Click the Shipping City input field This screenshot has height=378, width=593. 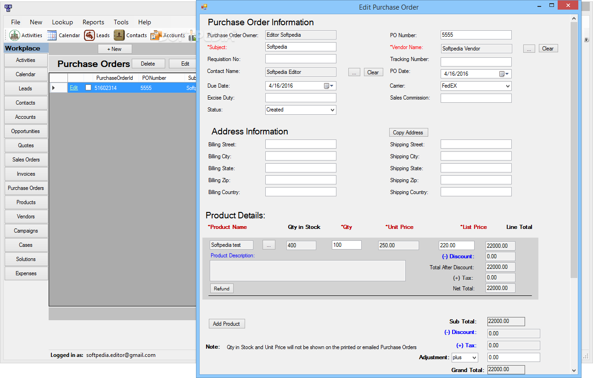pyautogui.click(x=476, y=156)
